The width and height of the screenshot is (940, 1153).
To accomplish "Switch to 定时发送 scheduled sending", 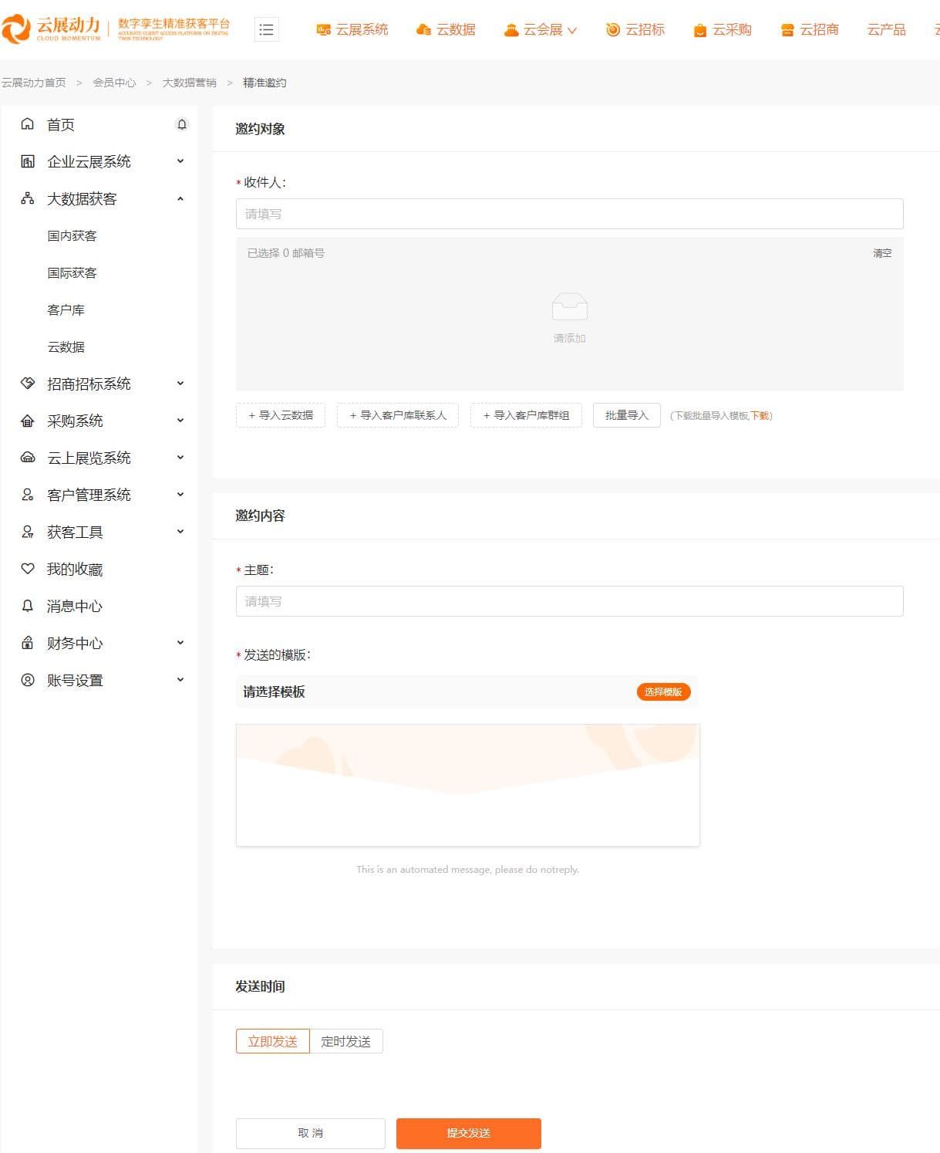I will tap(346, 1040).
